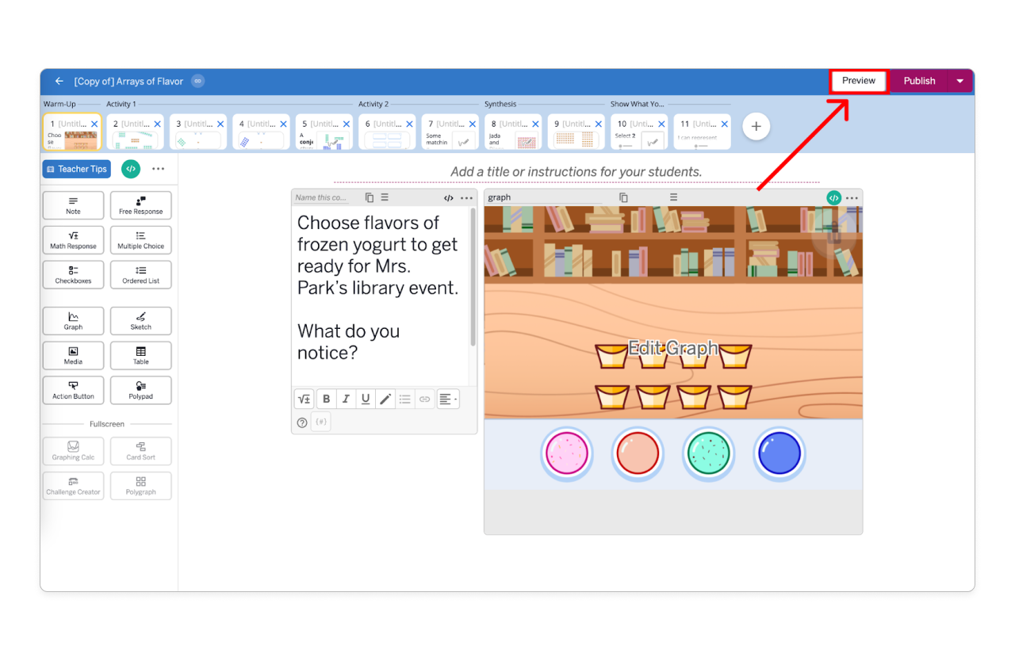The height and width of the screenshot is (661, 1015).
Task: Insert a Polypad component
Action: (x=140, y=390)
